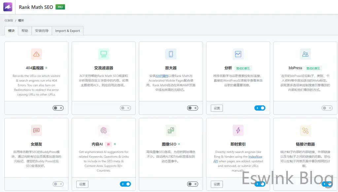The height and width of the screenshot is (192, 338).
Task: Disable the 分析 module toggle
Action: [260, 108]
